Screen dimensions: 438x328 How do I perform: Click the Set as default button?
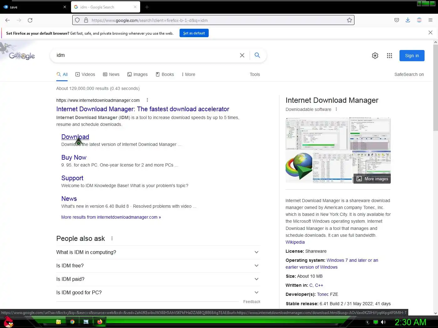tap(194, 33)
